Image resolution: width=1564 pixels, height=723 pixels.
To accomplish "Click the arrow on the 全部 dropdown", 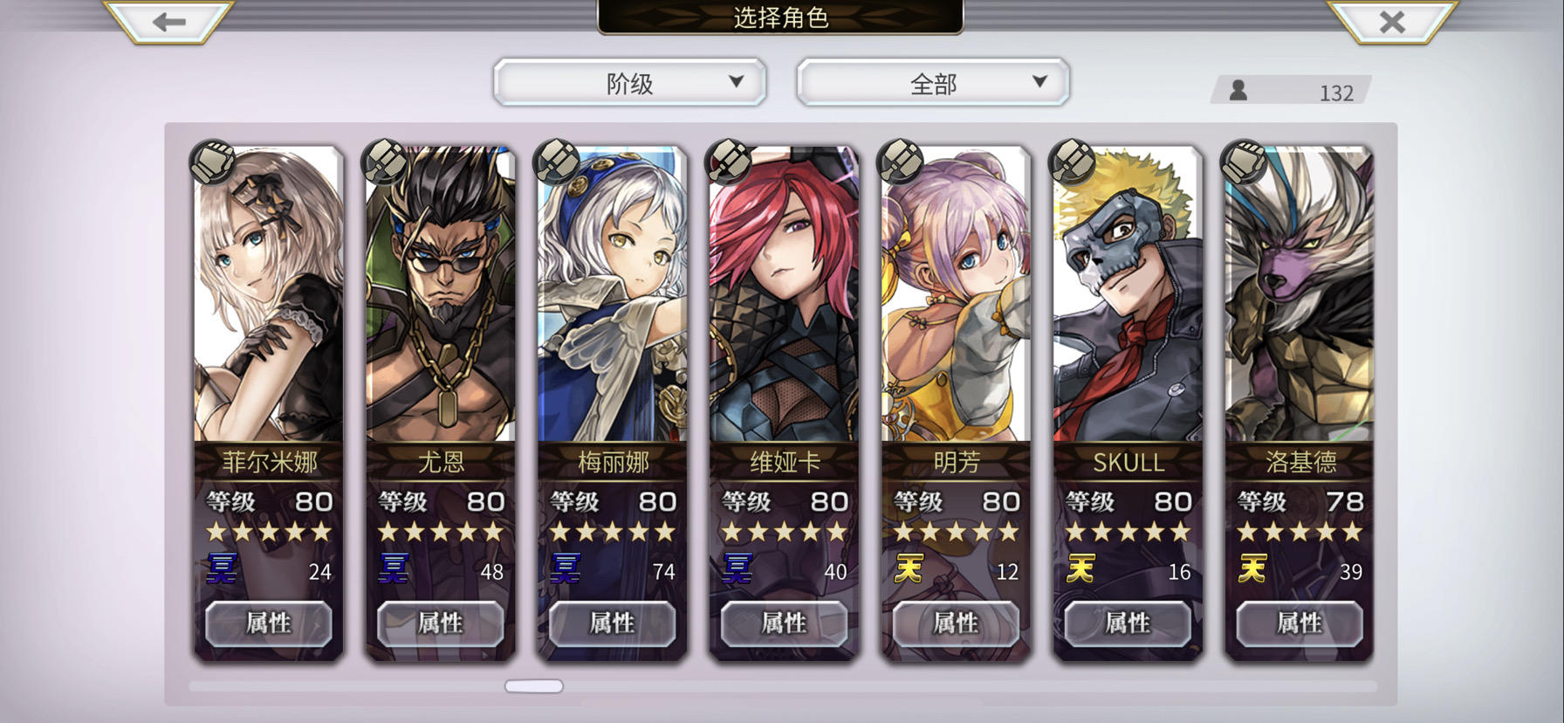I will pos(1039,81).
